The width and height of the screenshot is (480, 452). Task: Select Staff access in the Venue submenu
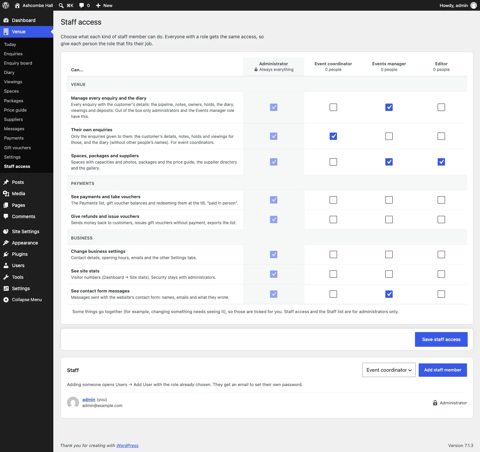[x=17, y=166]
